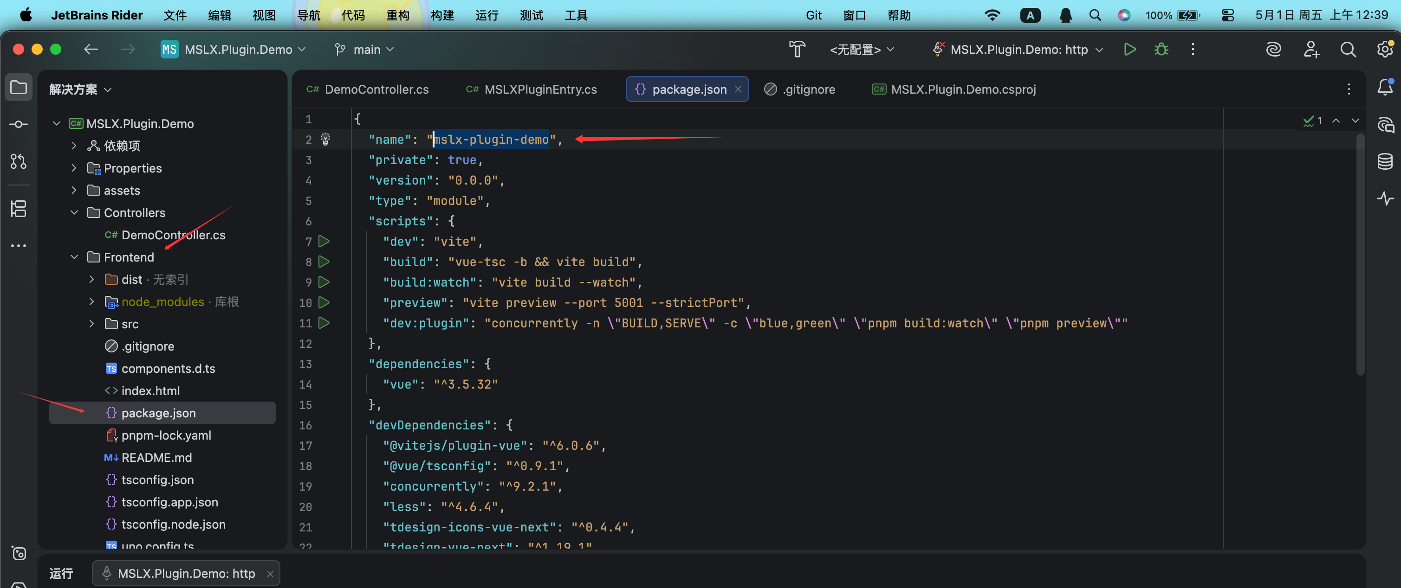Open the Commit tool window
Viewport: 1401px width, 588px height.
click(19, 124)
